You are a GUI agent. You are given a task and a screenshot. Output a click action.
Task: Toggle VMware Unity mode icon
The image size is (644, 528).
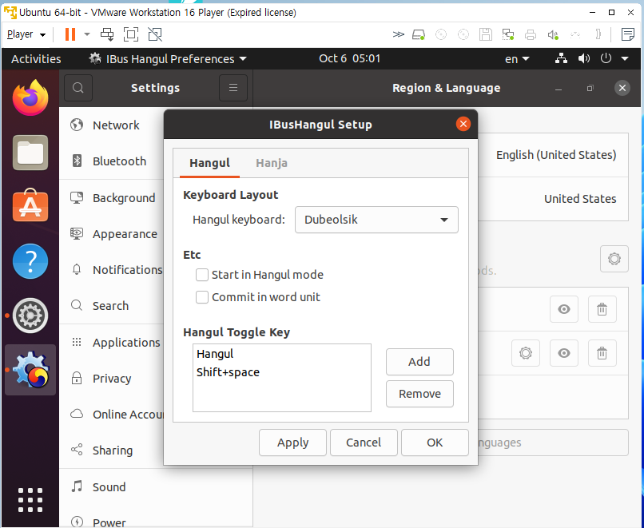155,34
